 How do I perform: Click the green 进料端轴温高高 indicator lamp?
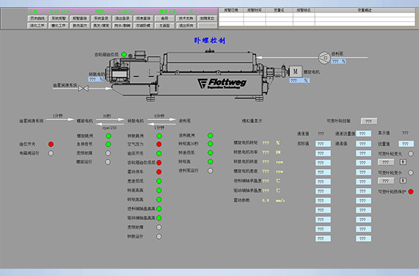pos(159,209)
